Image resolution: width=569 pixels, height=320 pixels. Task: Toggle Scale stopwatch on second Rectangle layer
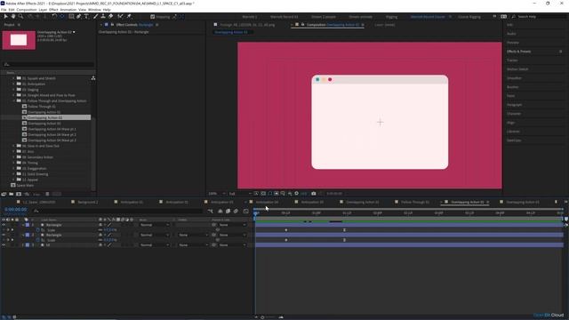pyautogui.click(x=37, y=240)
